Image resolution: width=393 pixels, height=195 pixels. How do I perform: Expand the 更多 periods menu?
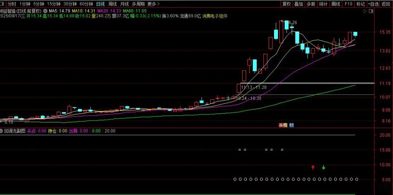pos(153,4)
